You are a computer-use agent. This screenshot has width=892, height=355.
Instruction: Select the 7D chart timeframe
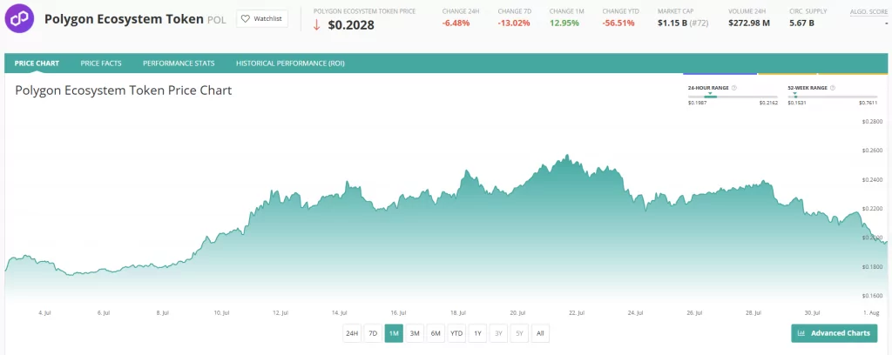373,333
